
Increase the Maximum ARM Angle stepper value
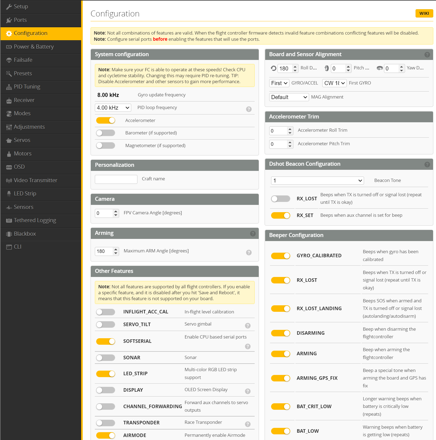point(116,249)
